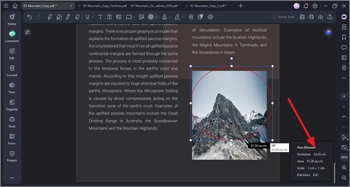
Task: Open the thumbnails panel icon
Action: point(344,27)
